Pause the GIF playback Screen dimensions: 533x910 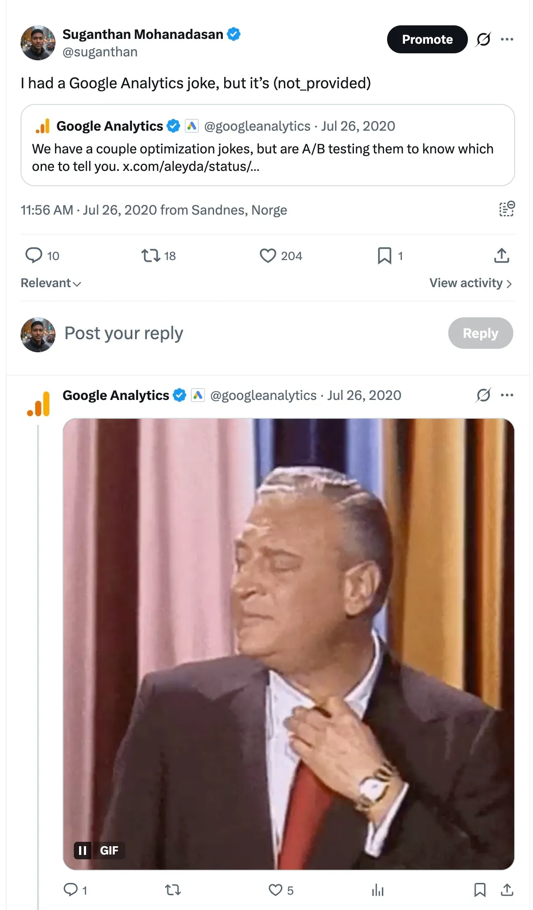point(83,850)
